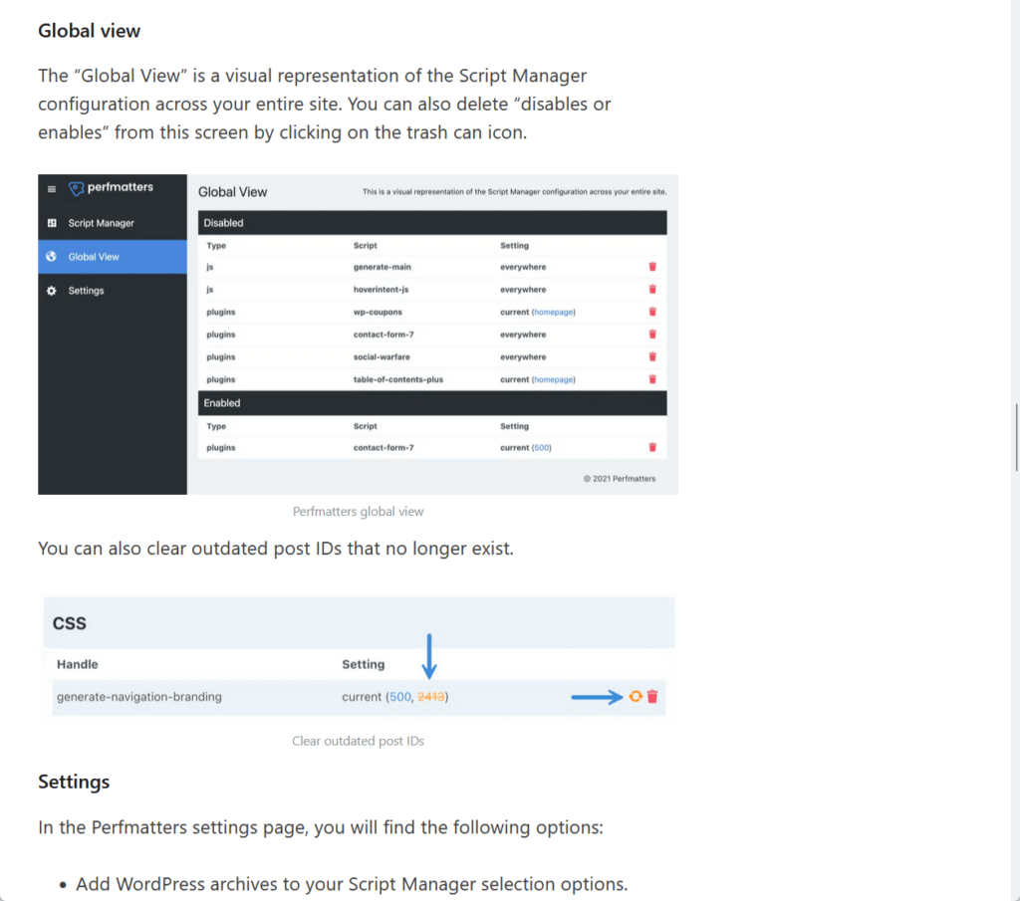Viewport: 1020px width, 901px height.
Task: Click the 500 link in Enabled section
Action: [542, 448]
